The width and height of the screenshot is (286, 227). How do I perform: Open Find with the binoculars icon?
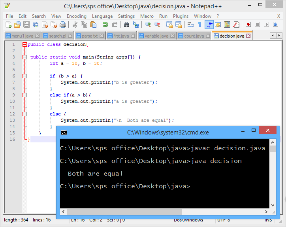(126, 25)
